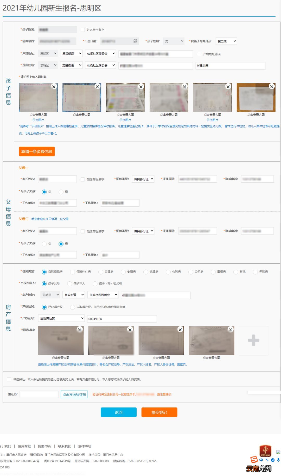Check the 户籍地址错误 checkbox

click(x=199, y=54)
